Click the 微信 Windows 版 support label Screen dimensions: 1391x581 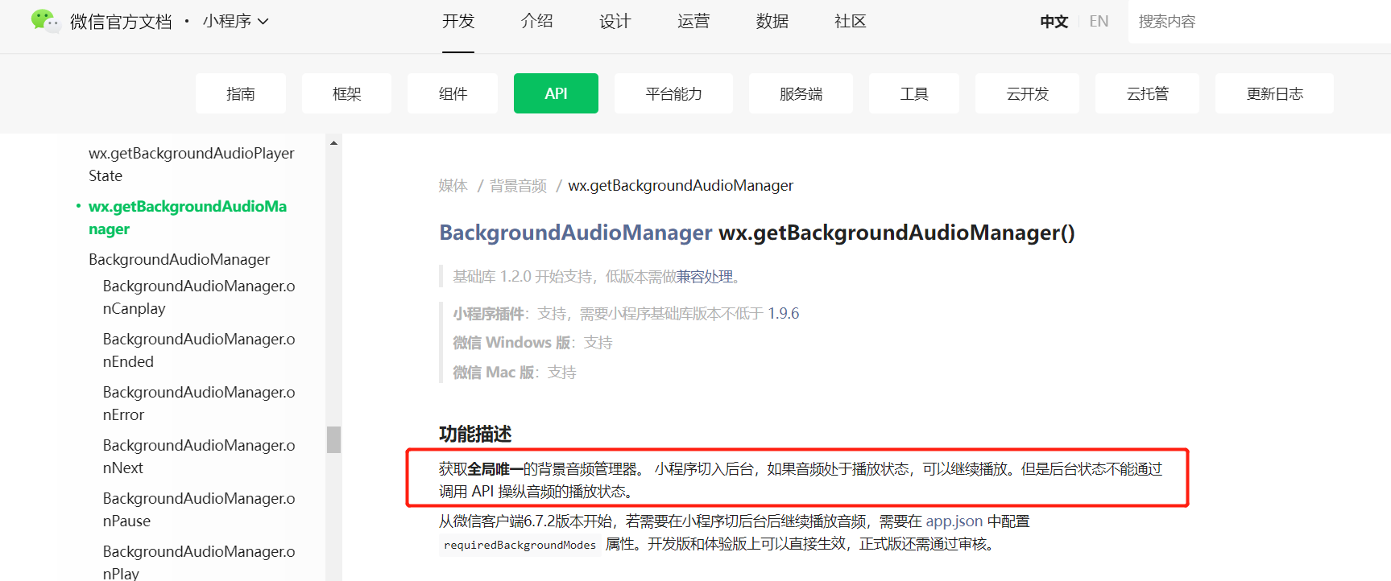click(511, 343)
